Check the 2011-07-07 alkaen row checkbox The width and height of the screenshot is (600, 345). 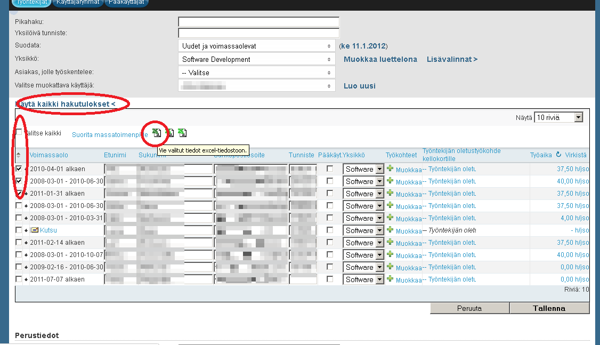pyautogui.click(x=19, y=279)
